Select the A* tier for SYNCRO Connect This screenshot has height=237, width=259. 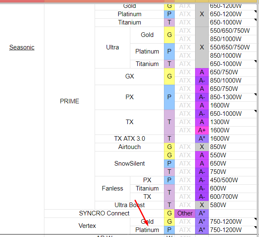click(x=202, y=213)
